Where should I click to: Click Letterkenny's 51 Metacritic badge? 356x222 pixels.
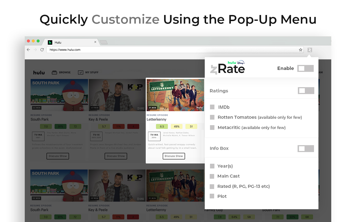click(191, 127)
